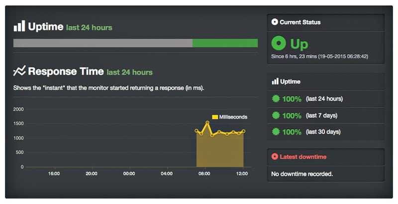The height and width of the screenshot is (204, 398).
Task: Click the Uptime title in the sidebar panel
Action: pyautogui.click(x=290, y=81)
